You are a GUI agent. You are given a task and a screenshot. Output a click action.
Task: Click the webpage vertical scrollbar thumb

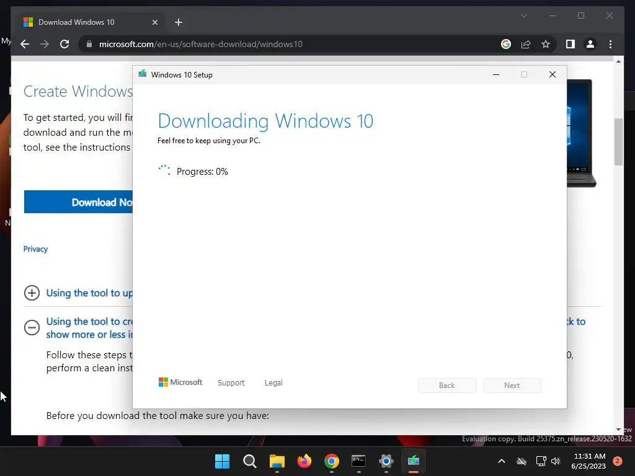(618, 142)
